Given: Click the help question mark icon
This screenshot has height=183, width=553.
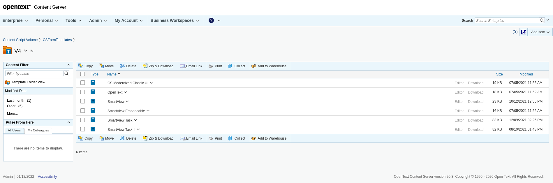Looking at the screenshot, I should [211, 20].
